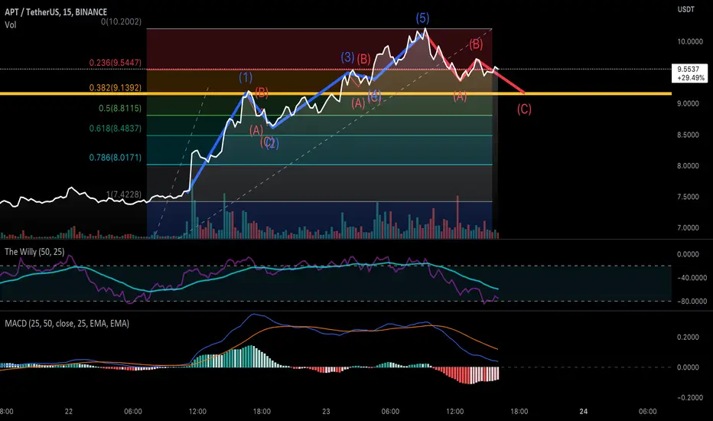Select the blue wave (3) label
The width and height of the screenshot is (713, 421).
pos(347,57)
